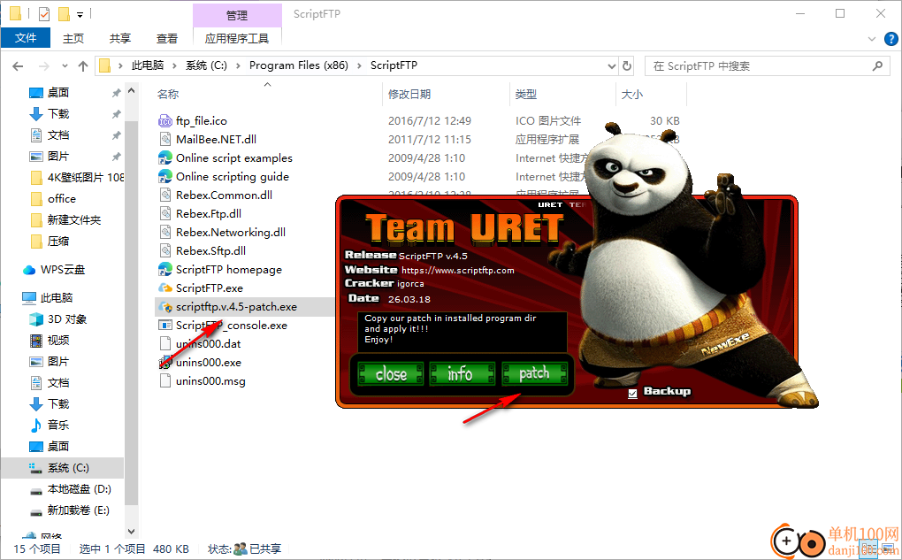Expand the ribbon with the chevron
Screen dimensions: 902x560
[872, 39]
